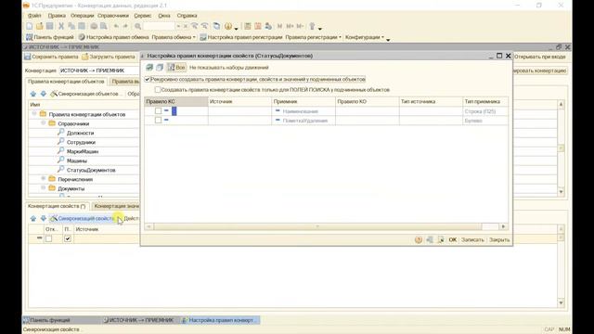
Task: Click Сохранить правила button
Action: [52, 57]
